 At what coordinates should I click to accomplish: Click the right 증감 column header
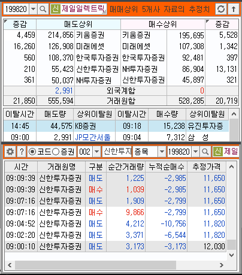click(222, 25)
